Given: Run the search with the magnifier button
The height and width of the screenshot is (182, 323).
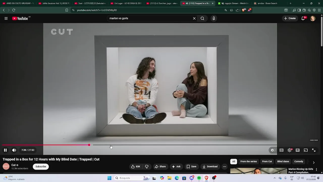Looking at the screenshot, I should pos(202,18).
